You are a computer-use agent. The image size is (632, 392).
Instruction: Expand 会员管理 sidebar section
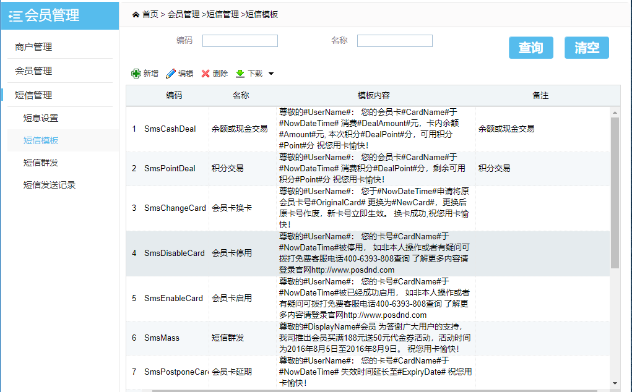[x=33, y=71]
